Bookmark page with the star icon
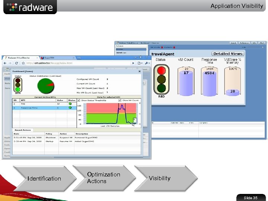The height and width of the screenshot is (201, 268). (23, 63)
